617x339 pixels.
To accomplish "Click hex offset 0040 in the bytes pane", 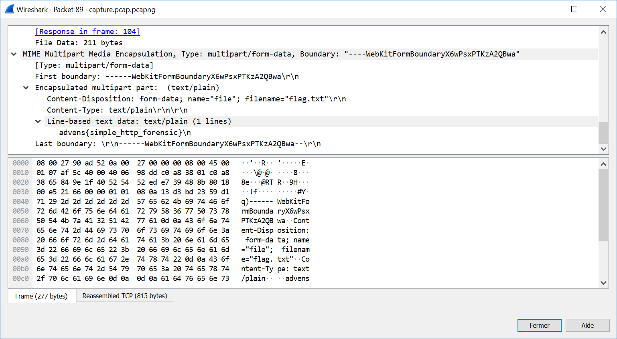I will [x=20, y=202].
